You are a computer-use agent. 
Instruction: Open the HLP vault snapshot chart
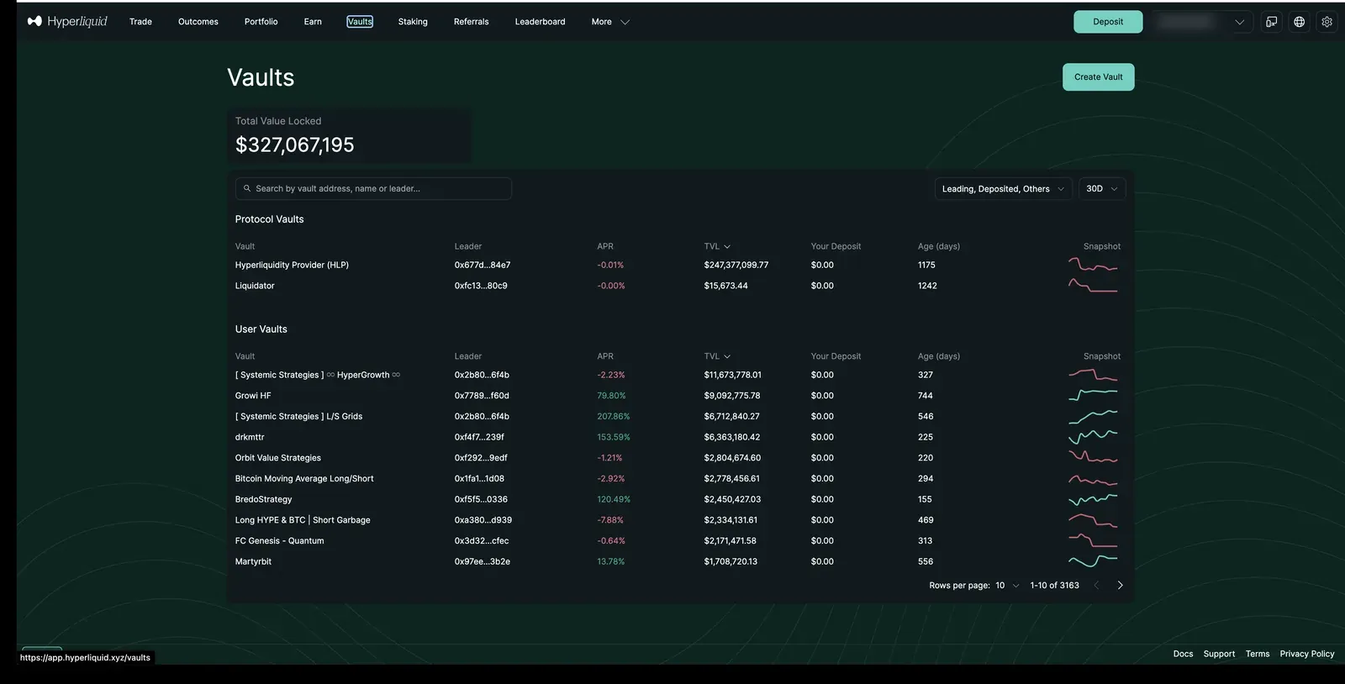[x=1093, y=265]
